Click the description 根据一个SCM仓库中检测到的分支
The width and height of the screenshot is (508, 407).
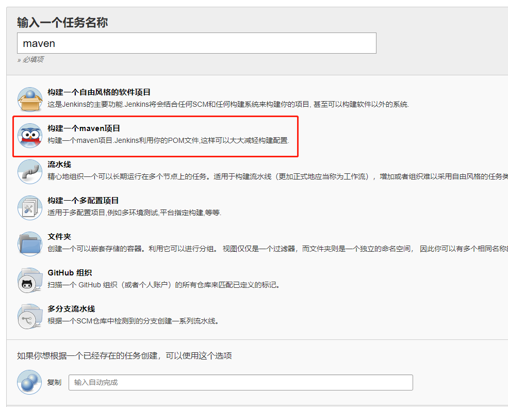click(134, 321)
